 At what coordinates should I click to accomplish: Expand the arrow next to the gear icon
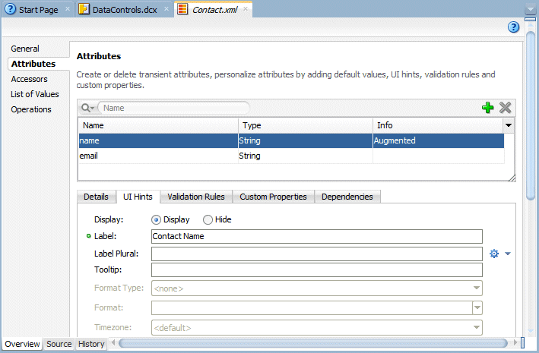pos(508,254)
